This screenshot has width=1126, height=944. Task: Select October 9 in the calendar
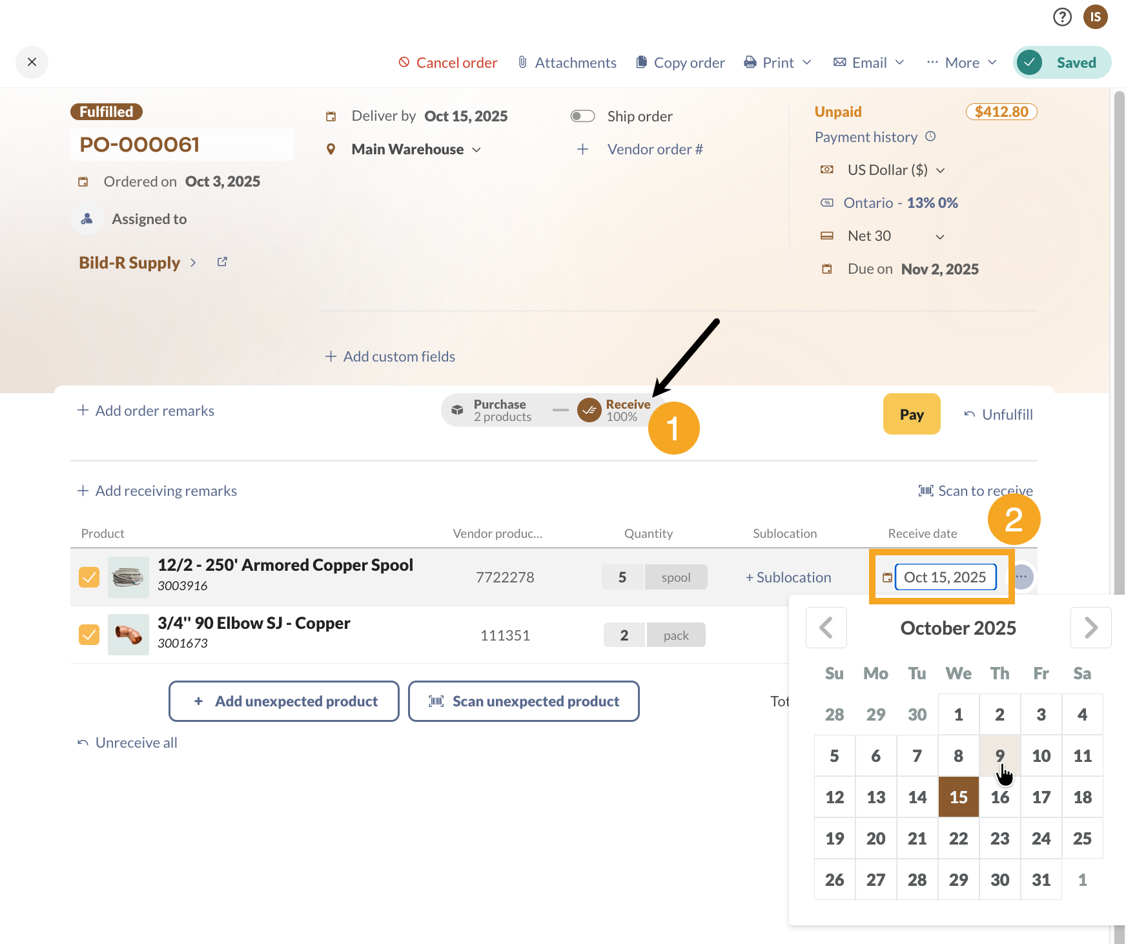click(999, 755)
